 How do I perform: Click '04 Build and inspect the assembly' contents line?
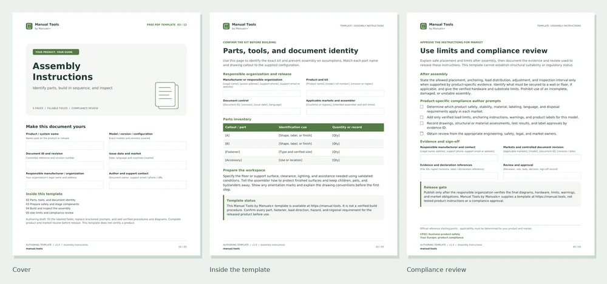click(48, 209)
